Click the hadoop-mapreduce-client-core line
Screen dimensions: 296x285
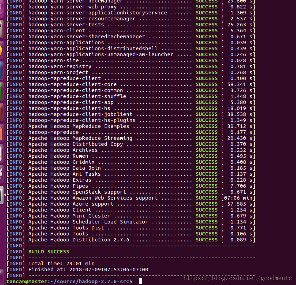click(x=130, y=85)
